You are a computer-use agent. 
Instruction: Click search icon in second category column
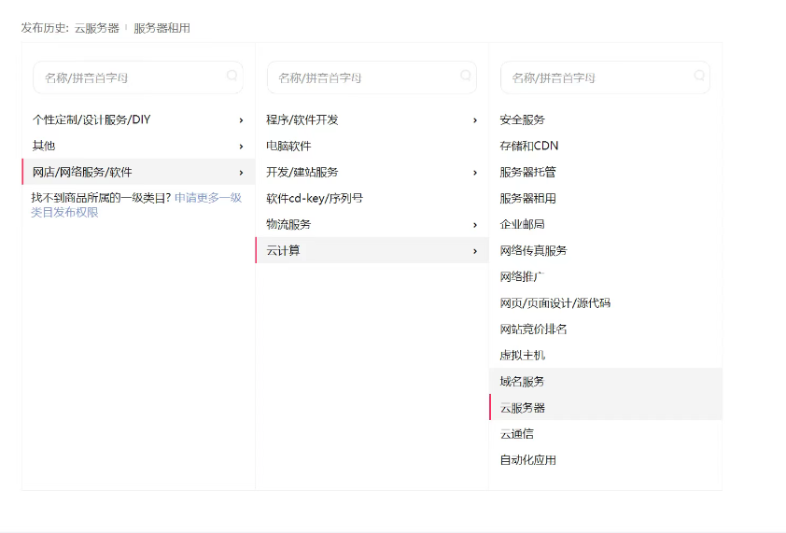tap(465, 77)
